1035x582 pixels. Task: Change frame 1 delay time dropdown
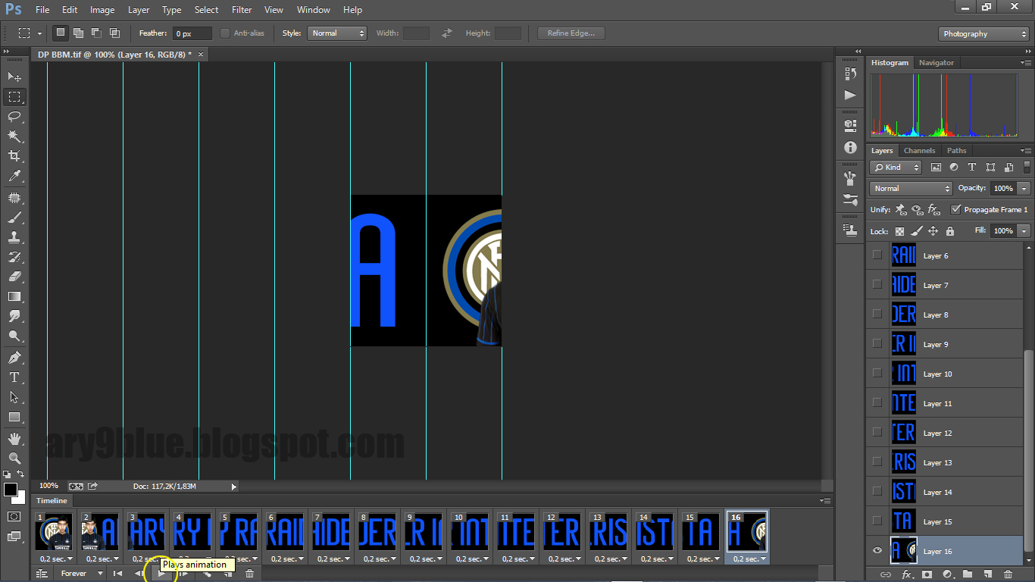57,559
